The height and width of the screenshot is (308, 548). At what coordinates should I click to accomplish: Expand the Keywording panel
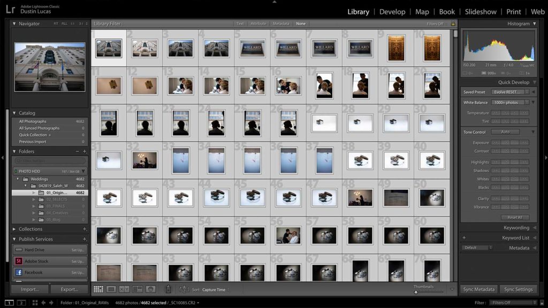click(535, 228)
